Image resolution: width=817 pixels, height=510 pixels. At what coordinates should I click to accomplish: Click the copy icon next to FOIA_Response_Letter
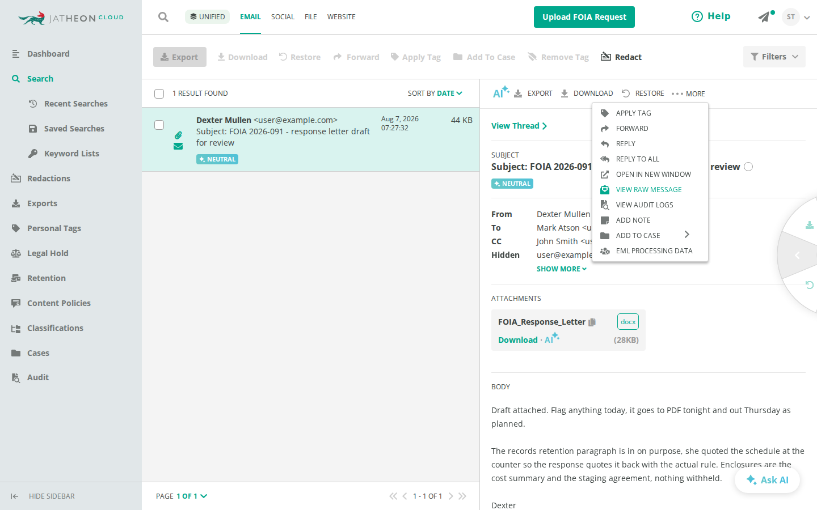pos(592,322)
